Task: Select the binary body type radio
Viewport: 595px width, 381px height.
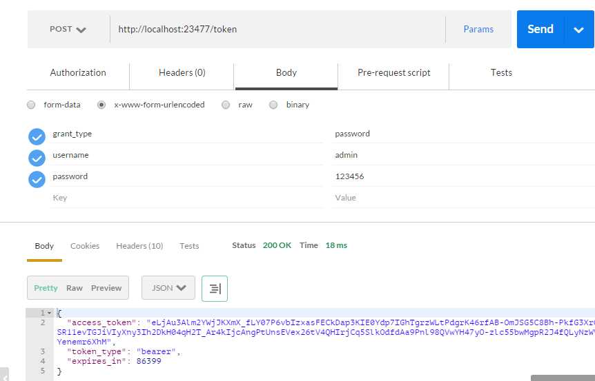Action: tap(273, 105)
